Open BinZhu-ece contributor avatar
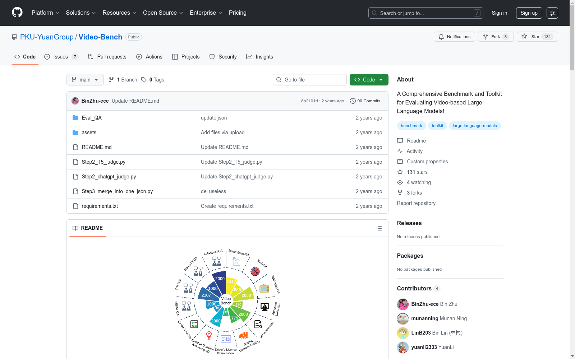 click(x=403, y=304)
